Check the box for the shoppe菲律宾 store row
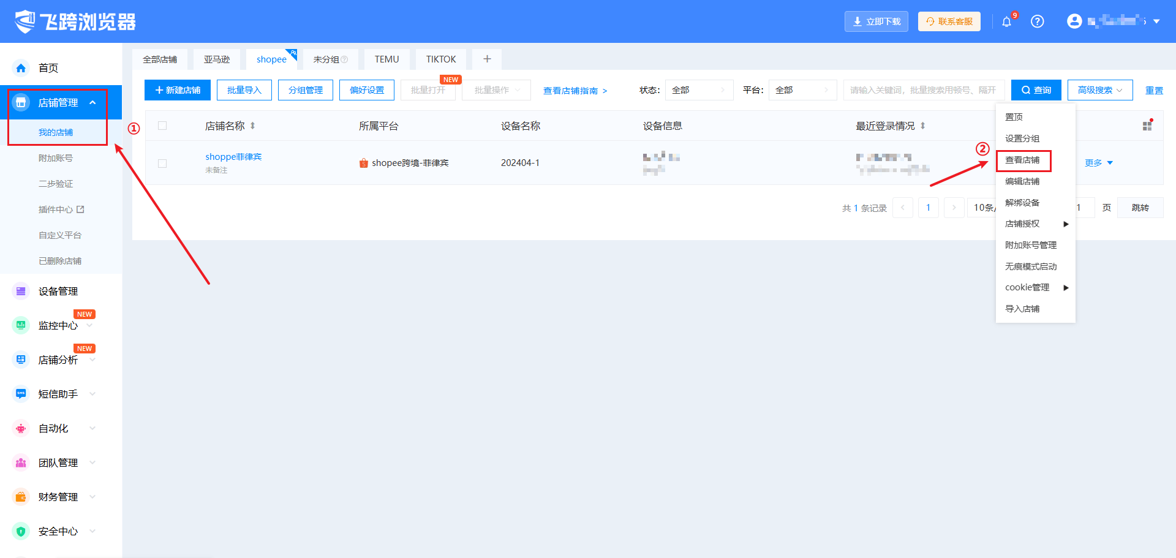 pos(162,164)
